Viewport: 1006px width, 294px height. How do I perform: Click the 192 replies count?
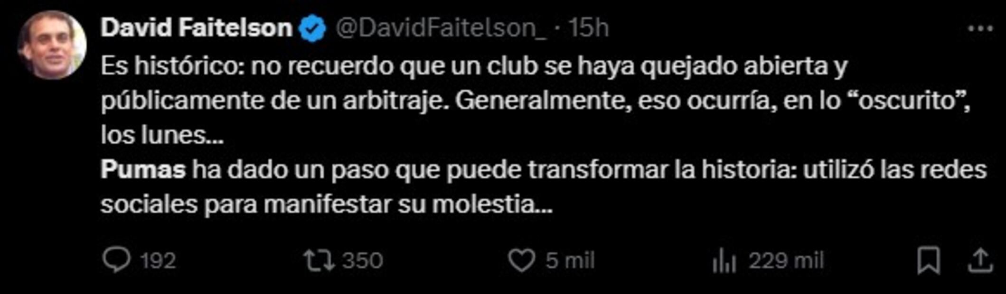(158, 261)
